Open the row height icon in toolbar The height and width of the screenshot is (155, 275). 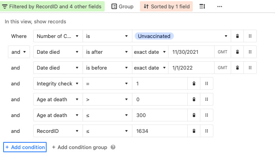click(x=202, y=6)
